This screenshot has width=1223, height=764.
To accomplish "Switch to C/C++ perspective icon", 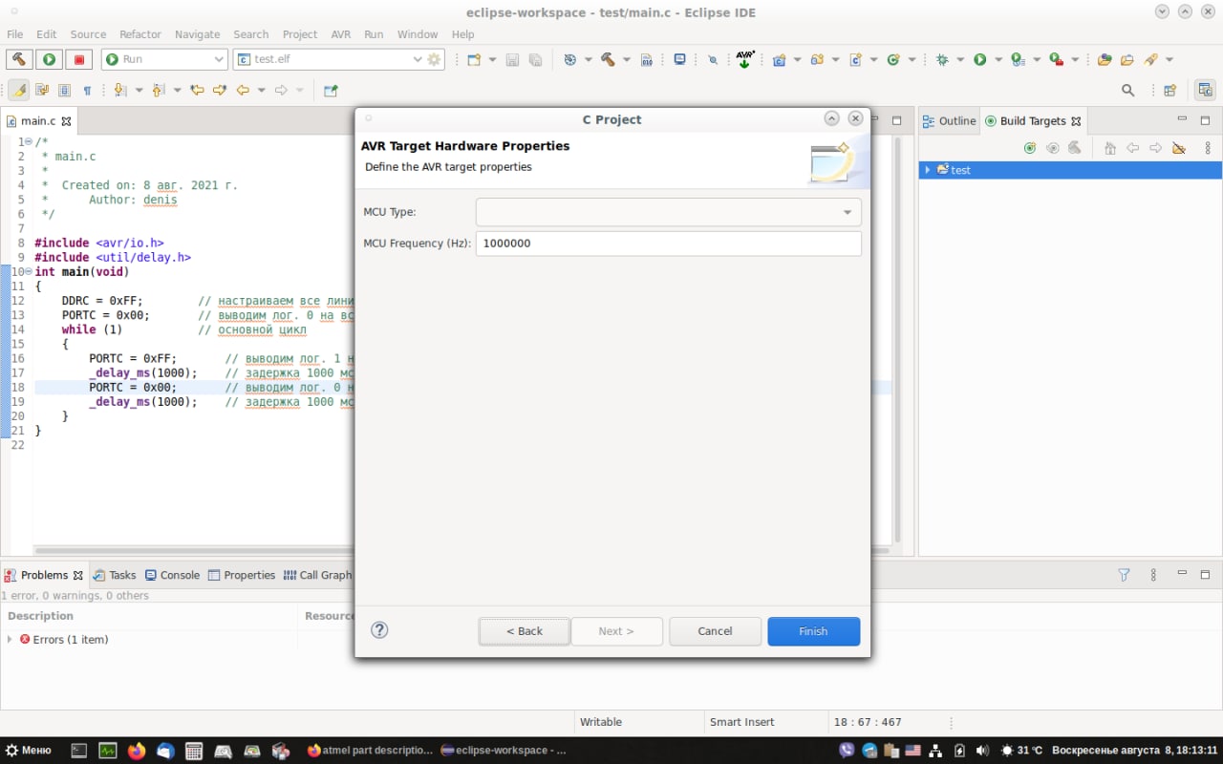I will click(x=1205, y=90).
